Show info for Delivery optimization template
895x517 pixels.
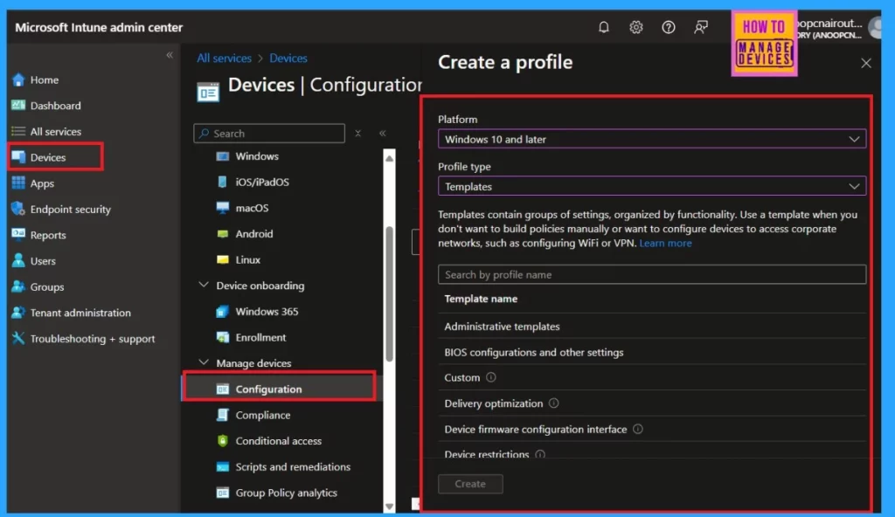[x=553, y=403]
